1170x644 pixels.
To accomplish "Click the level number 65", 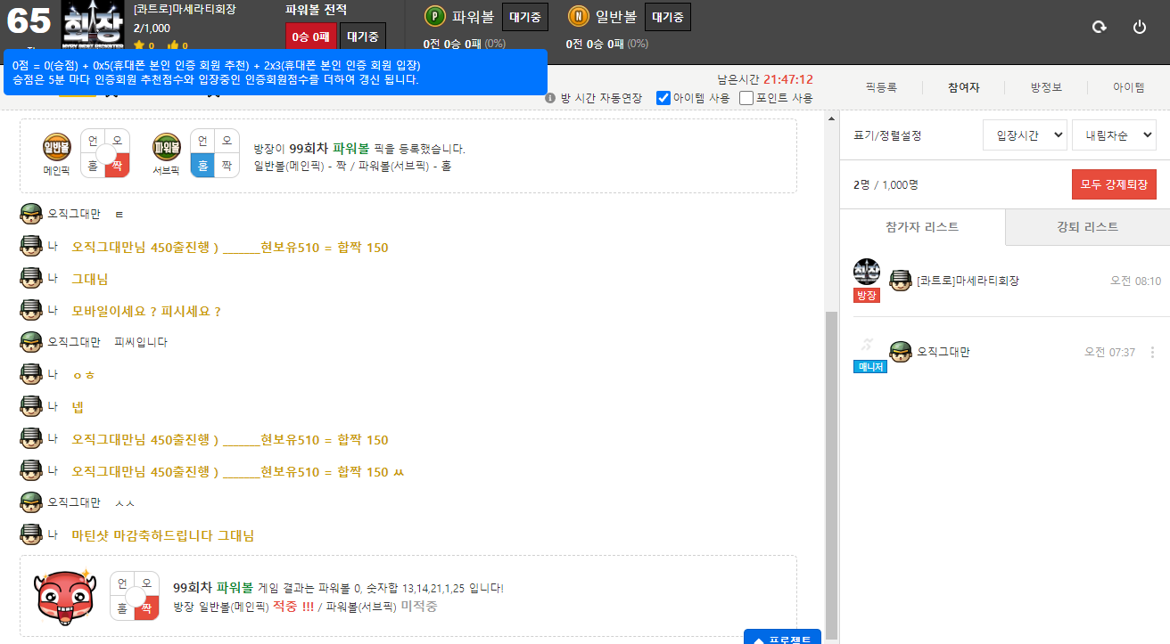I will tap(29, 20).
